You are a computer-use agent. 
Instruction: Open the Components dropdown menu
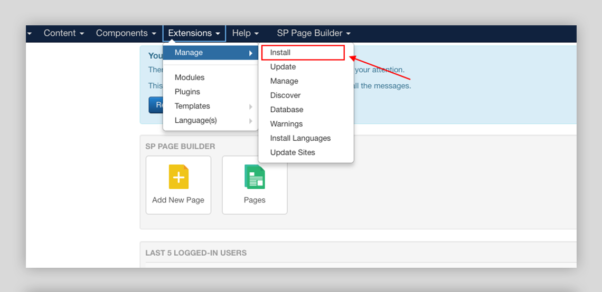coord(126,33)
